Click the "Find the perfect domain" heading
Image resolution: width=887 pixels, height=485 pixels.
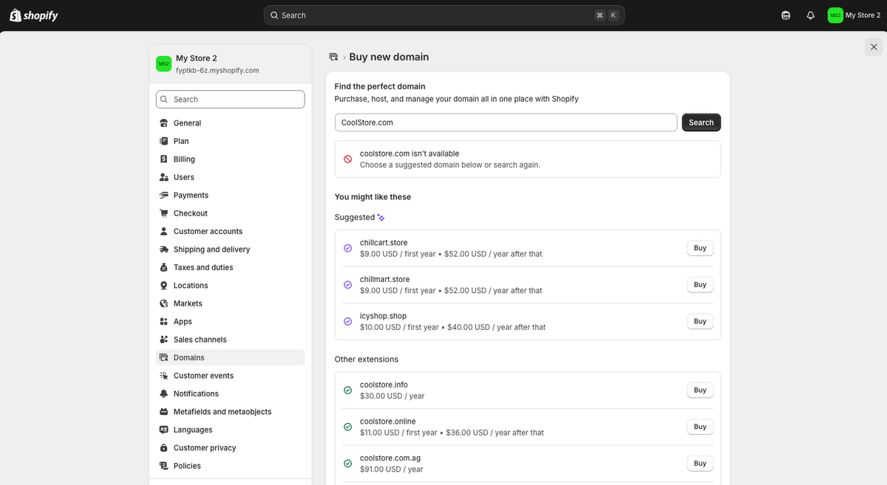(380, 86)
